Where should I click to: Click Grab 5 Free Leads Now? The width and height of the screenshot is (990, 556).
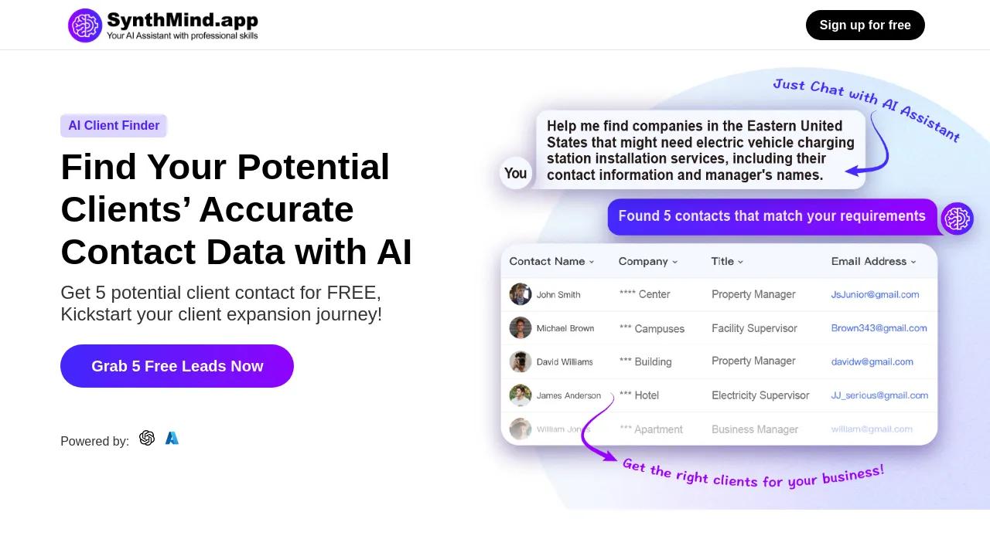click(177, 366)
